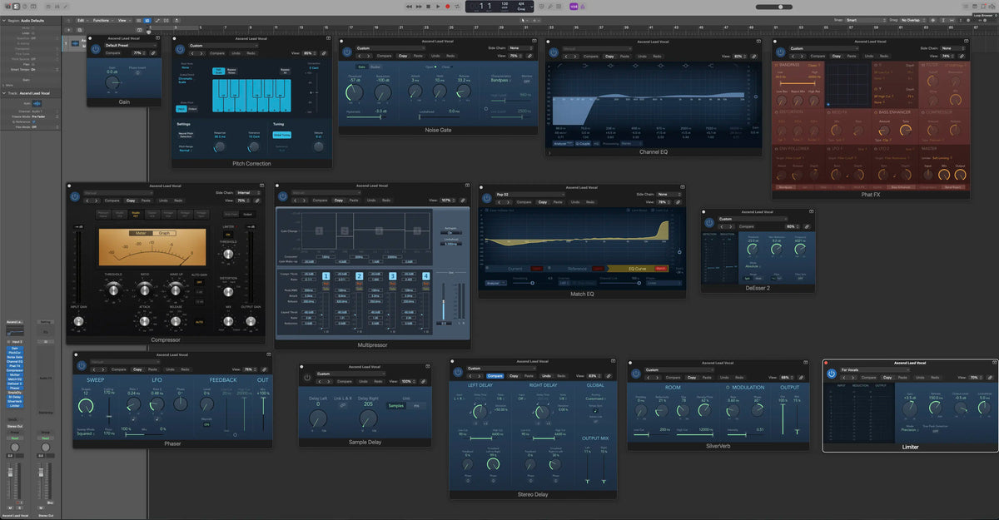Screen dimensions: 999x520
Task: Open the Noise Gate Side Chain dropdown
Action: pos(521,48)
